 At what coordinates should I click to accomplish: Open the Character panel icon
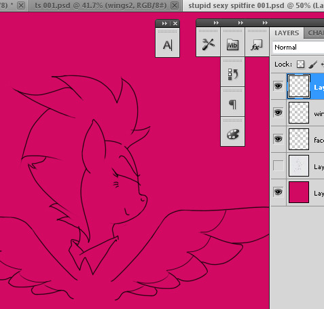tap(168, 45)
